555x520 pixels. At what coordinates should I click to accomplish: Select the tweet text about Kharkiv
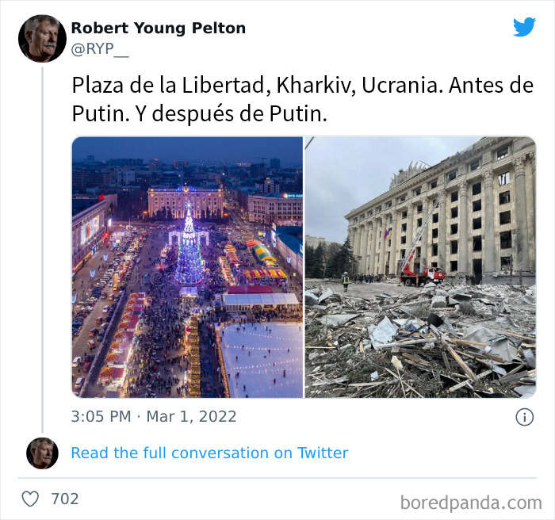pos(303,99)
